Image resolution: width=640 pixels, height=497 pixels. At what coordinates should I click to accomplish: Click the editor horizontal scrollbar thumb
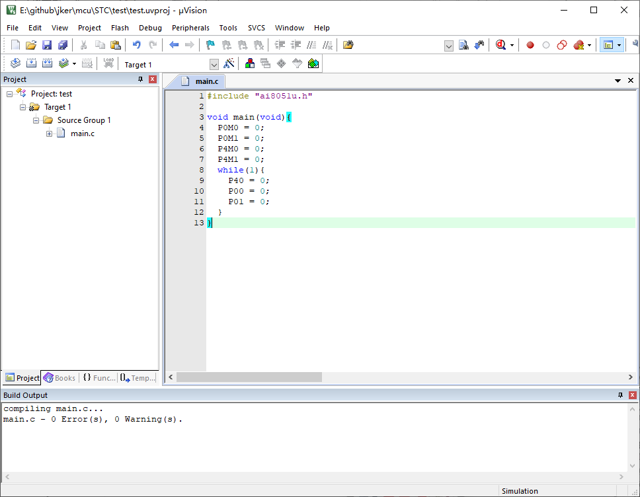click(249, 377)
